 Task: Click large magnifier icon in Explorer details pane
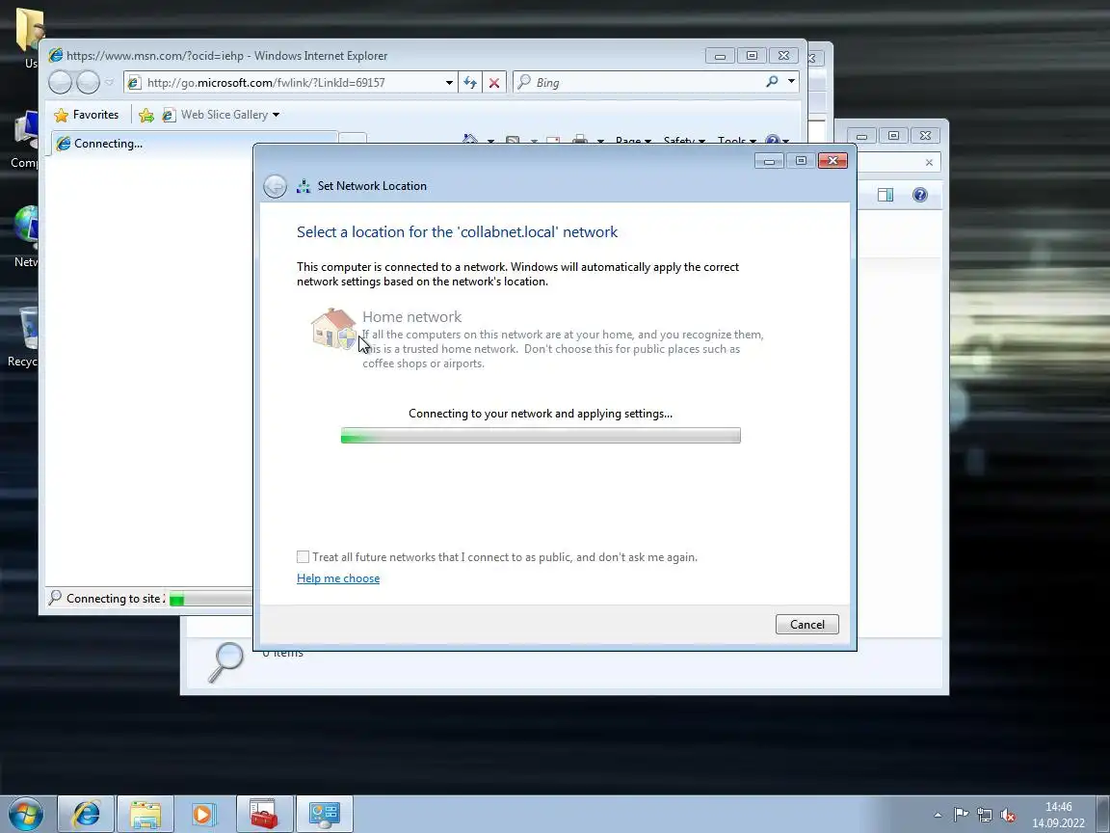[x=226, y=663]
